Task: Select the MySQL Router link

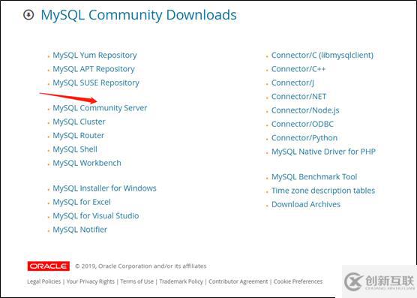Action: (79, 135)
